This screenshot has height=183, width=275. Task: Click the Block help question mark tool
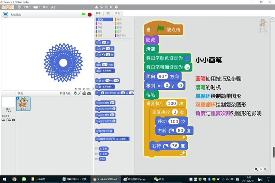[x=116, y=7]
